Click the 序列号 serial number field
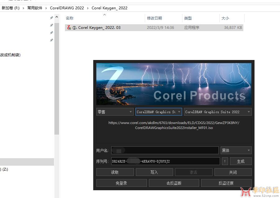Viewport: 280px width, 198px height. (x=166, y=161)
